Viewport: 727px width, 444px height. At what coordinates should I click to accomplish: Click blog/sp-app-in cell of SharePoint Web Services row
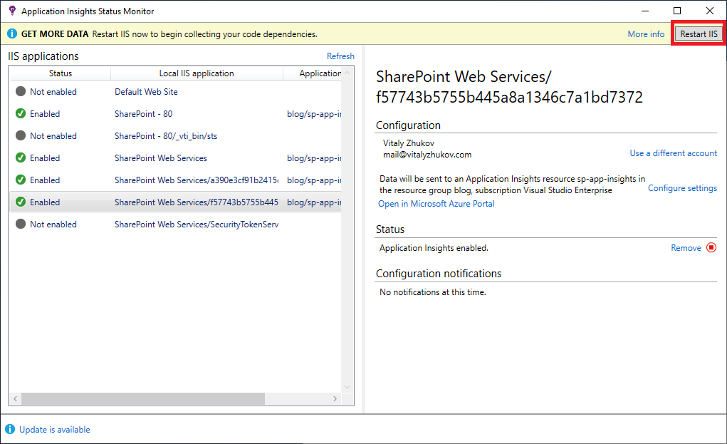click(x=314, y=158)
